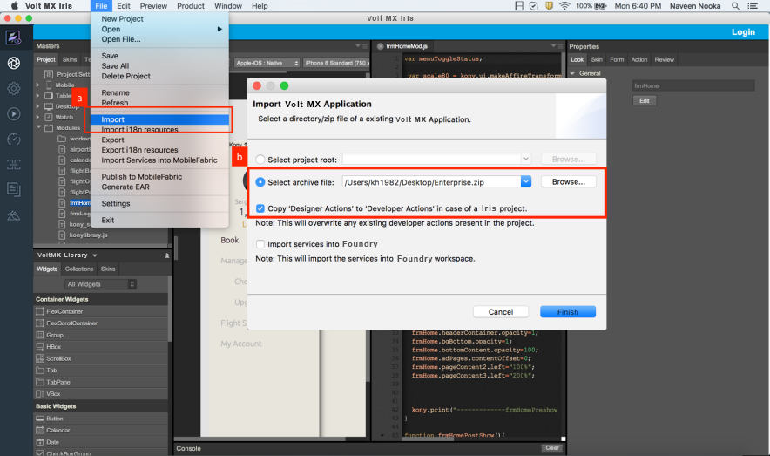Pick the Group widget in library
This screenshot has width=770, height=456.
(51, 335)
